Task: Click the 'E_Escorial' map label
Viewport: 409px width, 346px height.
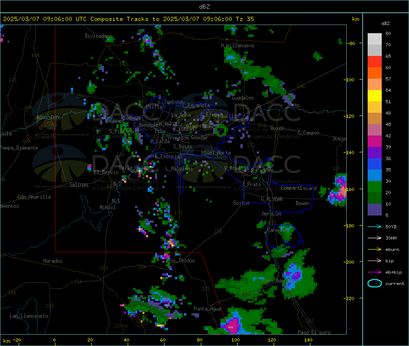Action: [169, 156]
